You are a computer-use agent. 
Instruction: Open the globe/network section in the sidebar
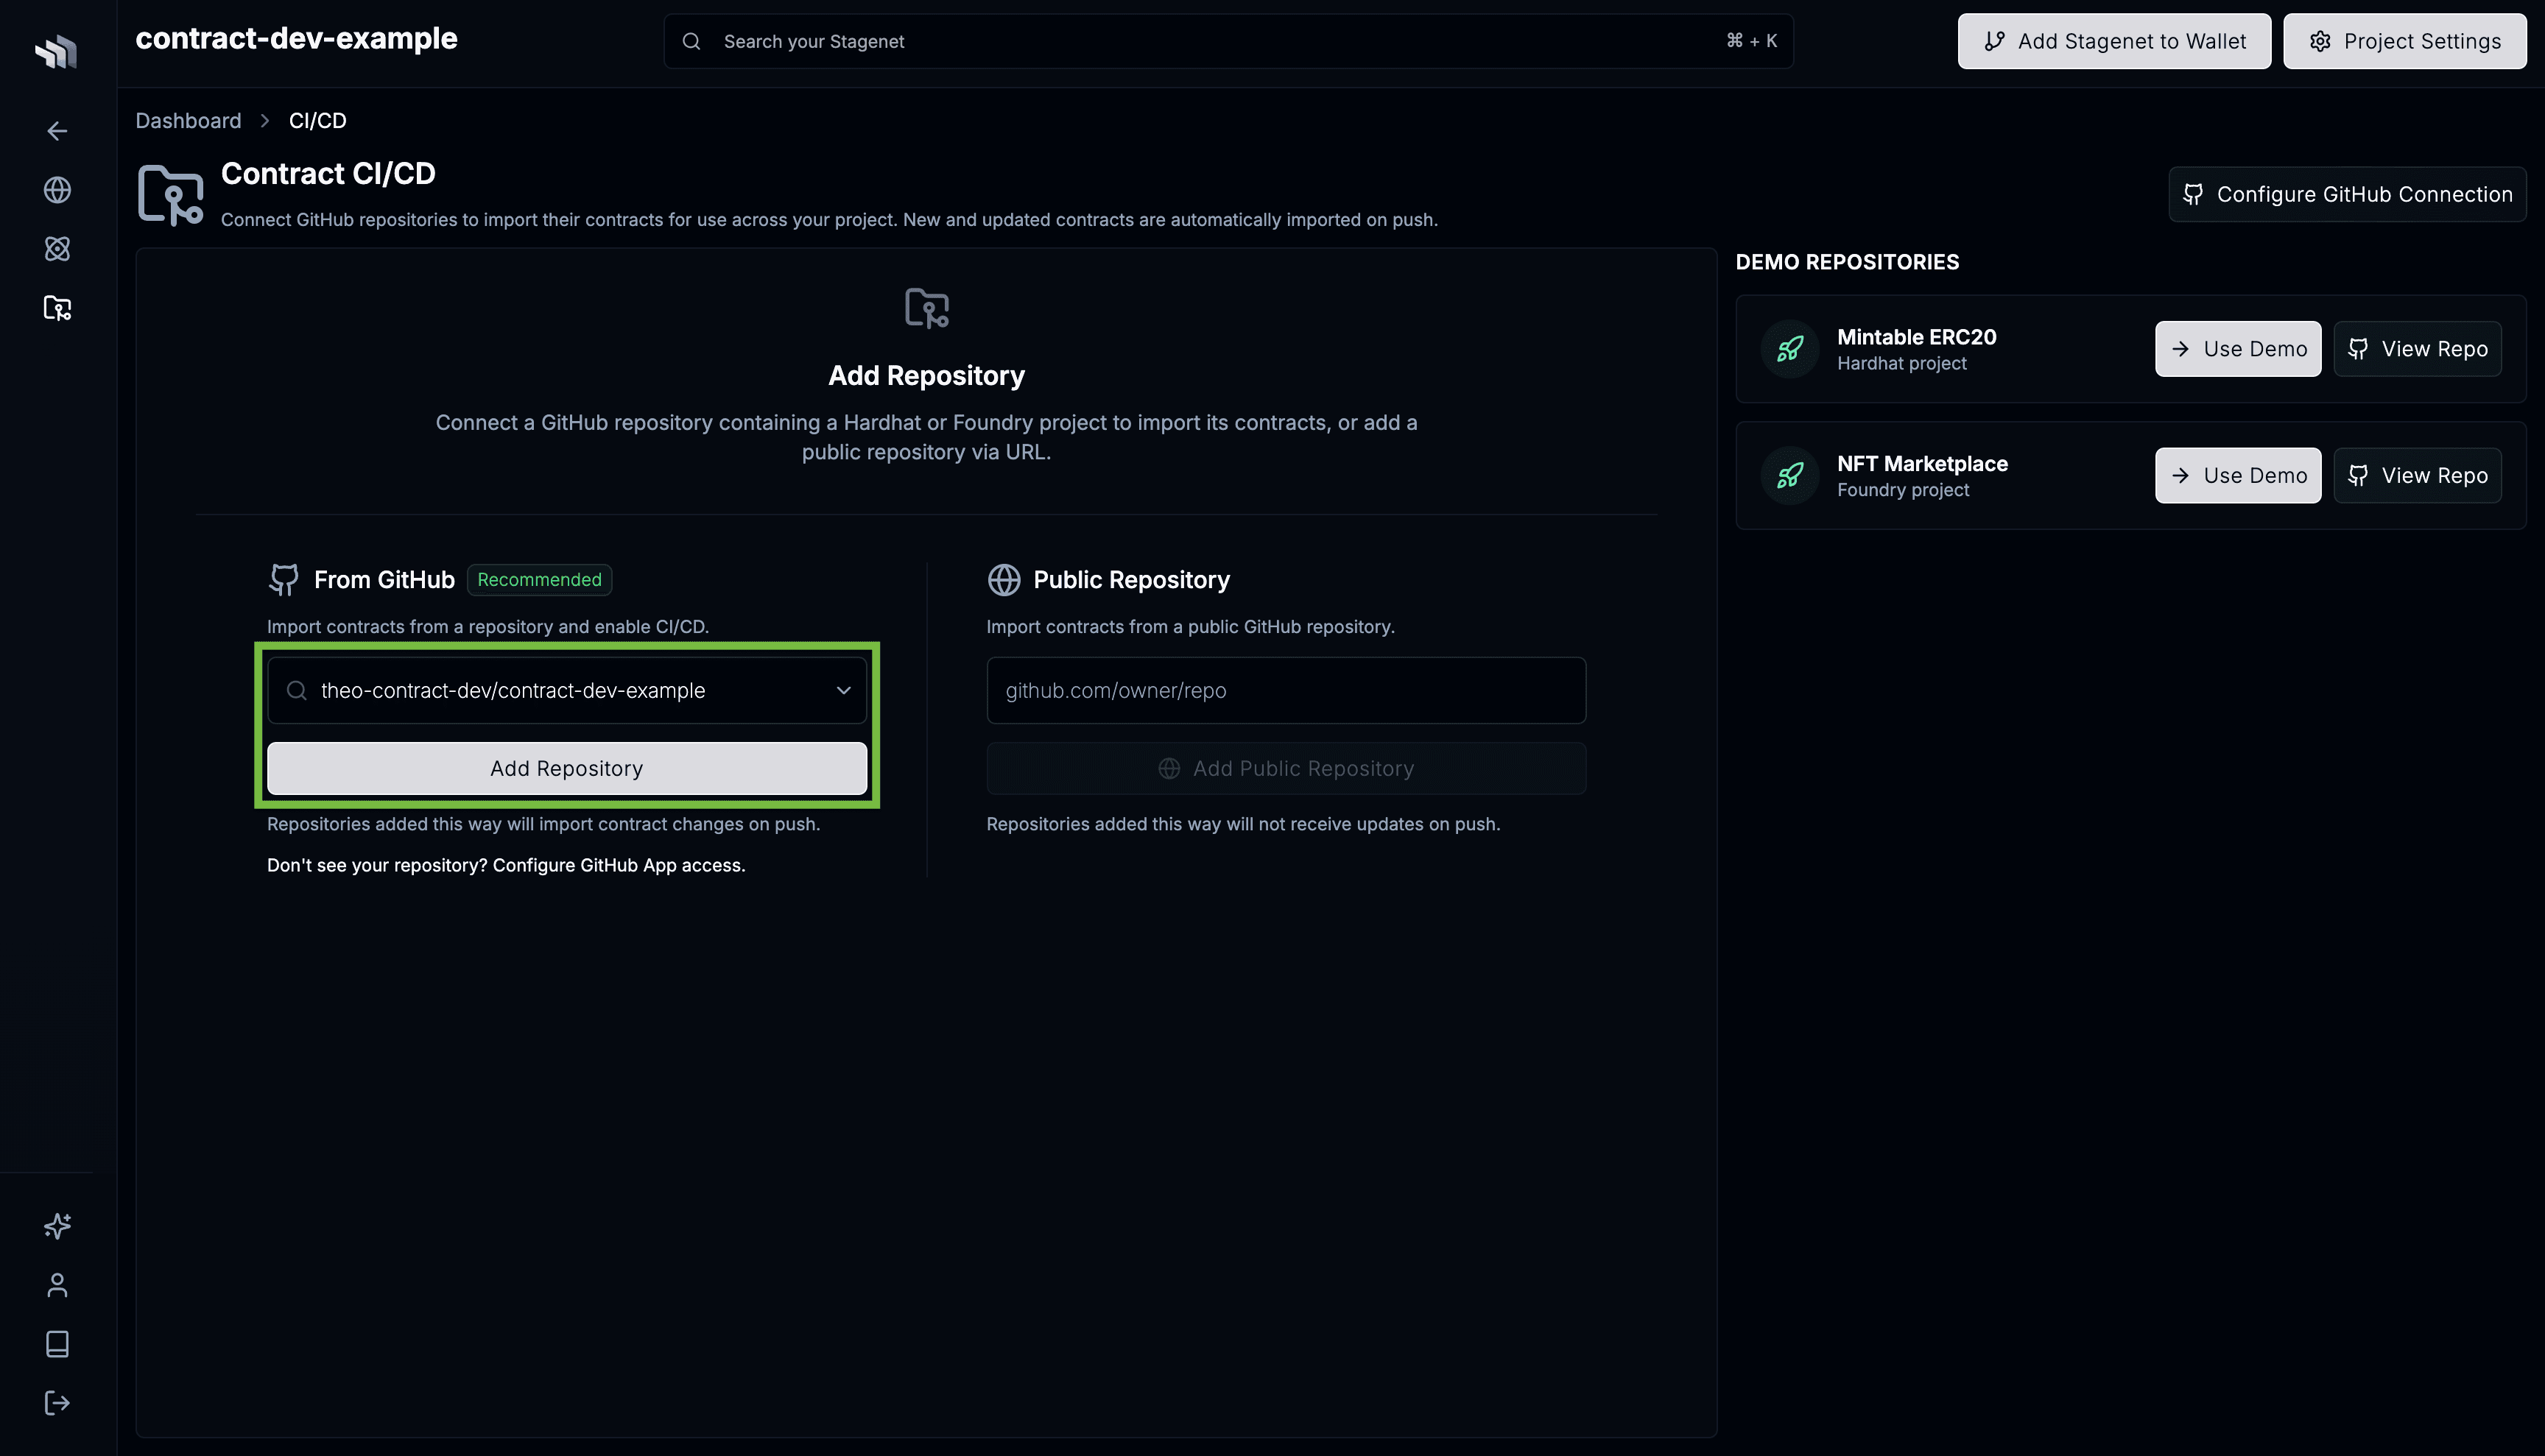[57, 190]
